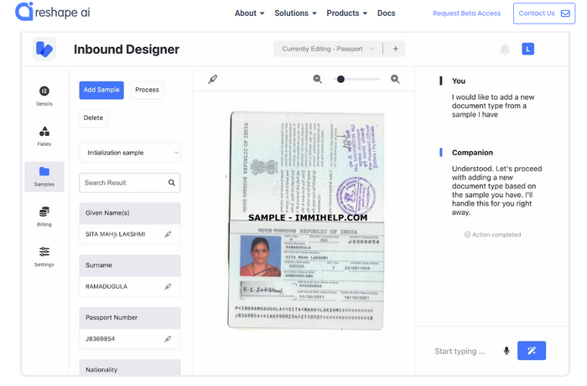This screenshot has width=587, height=386.
Task: Click the Add Sample button
Action: tap(101, 90)
